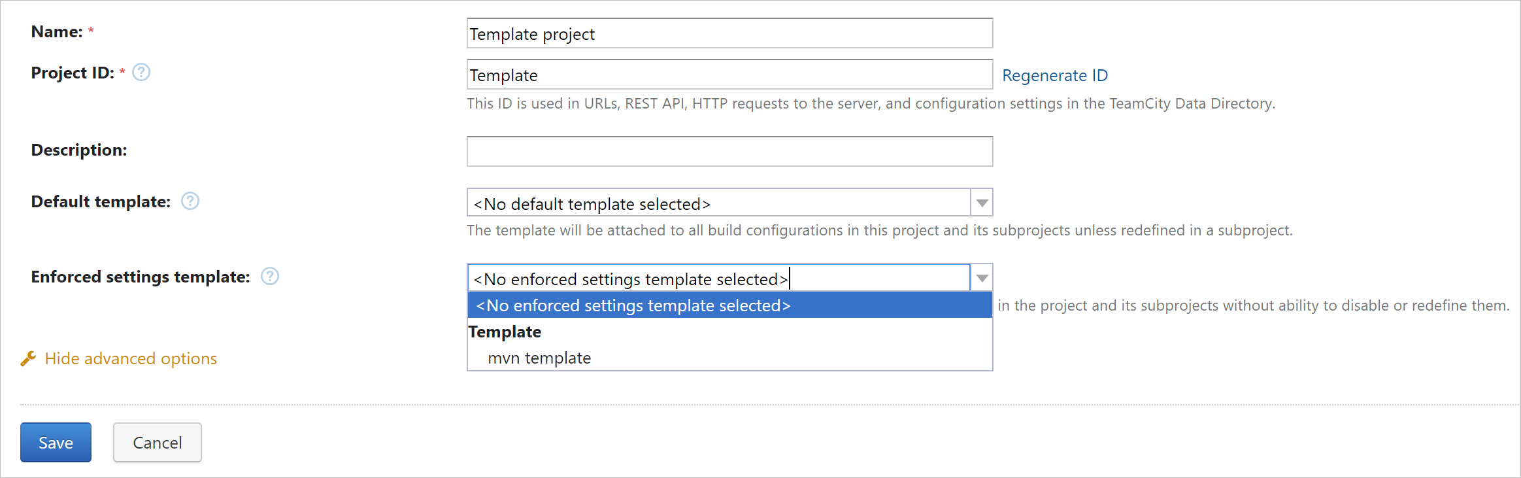Save the project settings

[56, 442]
